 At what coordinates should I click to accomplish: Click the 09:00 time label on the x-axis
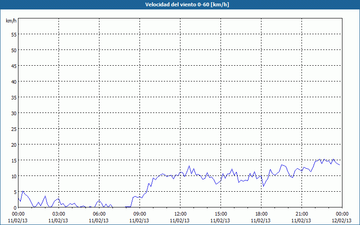(x=139, y=214)
